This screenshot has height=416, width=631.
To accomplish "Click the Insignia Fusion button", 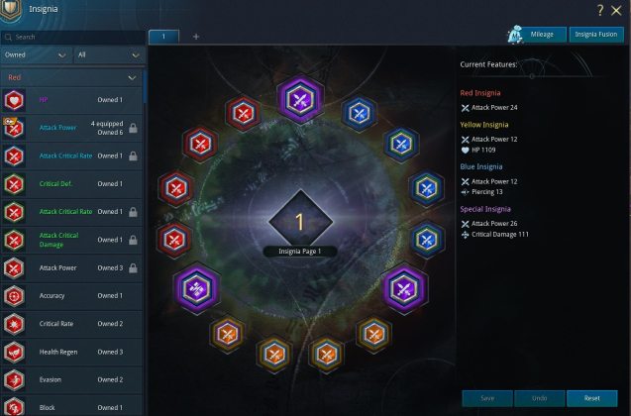I will 596,35.
